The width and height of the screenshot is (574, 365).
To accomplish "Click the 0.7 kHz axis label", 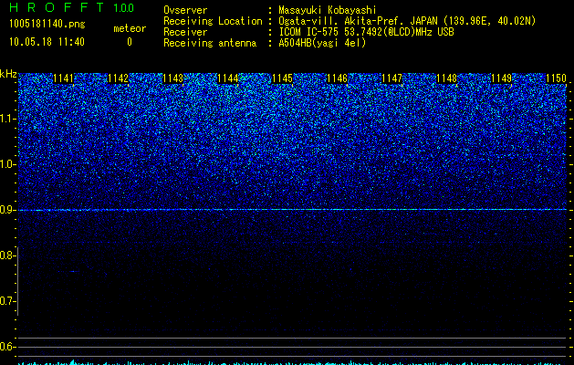I will pyautogui.click(x=7, y=301).
